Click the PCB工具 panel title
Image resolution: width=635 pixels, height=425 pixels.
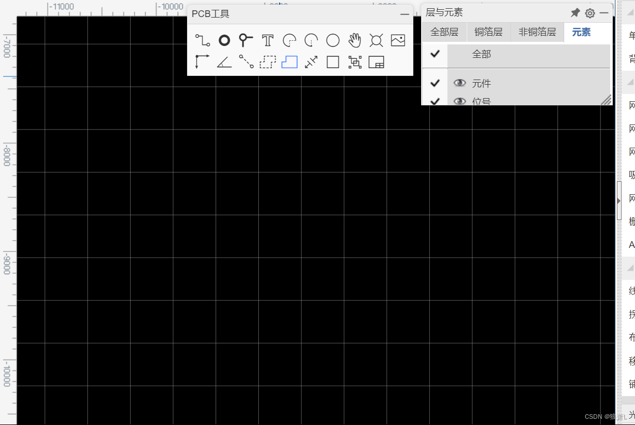pos(211,14)
